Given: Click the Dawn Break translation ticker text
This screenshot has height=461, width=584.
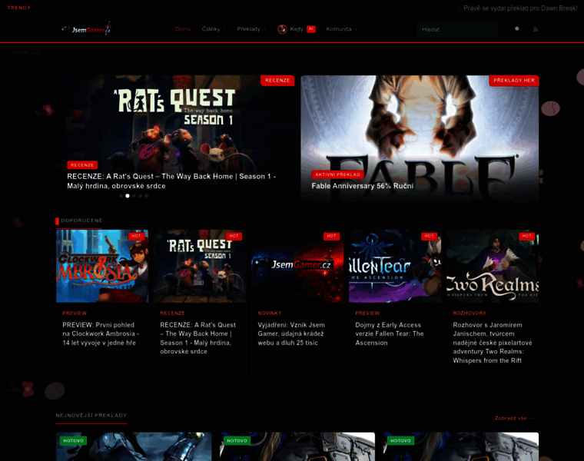Looking at the screenshot, I should pos(520,8).
